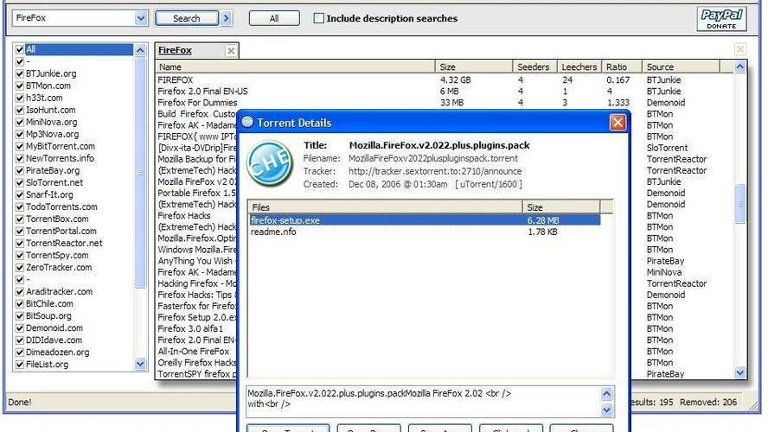Click the tracker URL in details
This screenshot has width=768, height=432.
point(435,172)
